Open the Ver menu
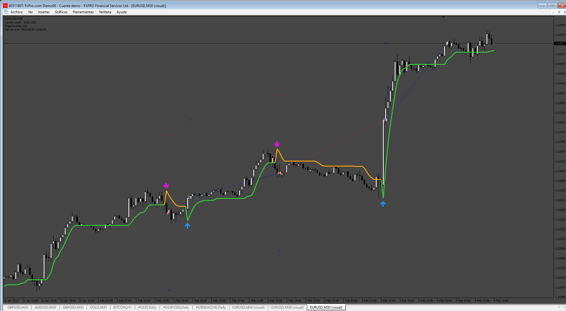 [30, 12]
